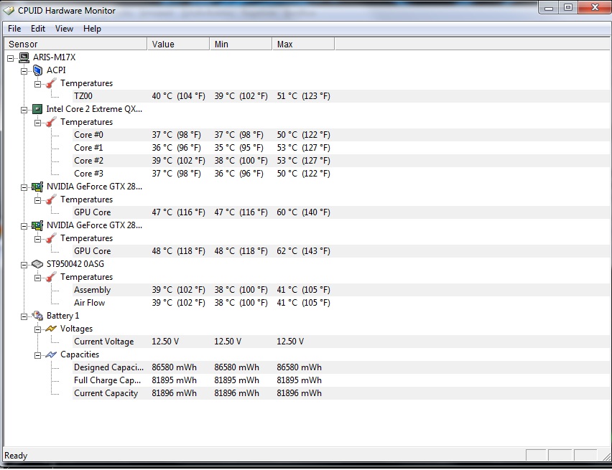Maximize the Hardware Monitor window
The width and height of the screenshot is (612, 470).
[568, 7]
